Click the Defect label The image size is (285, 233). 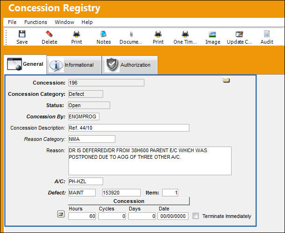pyautogui.click(x=57, y=193)
